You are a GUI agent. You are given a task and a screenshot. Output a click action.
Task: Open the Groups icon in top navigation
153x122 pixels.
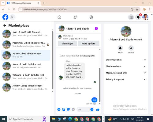tap(91, 17)
